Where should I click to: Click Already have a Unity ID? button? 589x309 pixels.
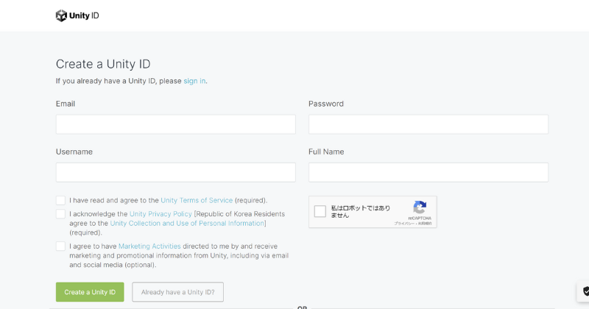point(177,292)
